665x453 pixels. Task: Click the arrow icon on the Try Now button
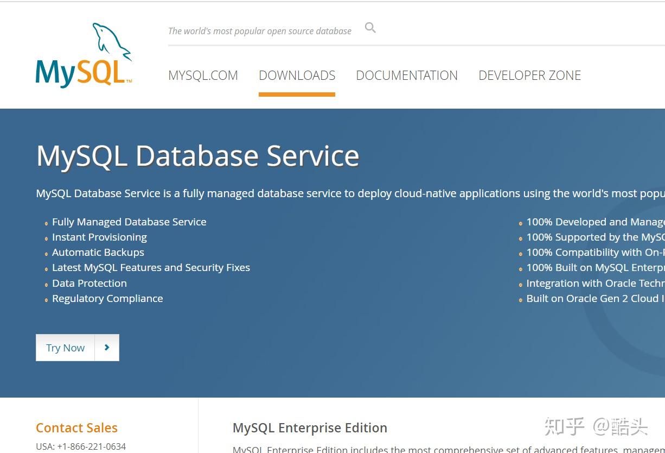point(107,348)
